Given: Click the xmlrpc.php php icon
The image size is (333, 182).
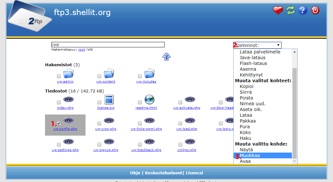Looking at the screenshot, I should point(190,141).
